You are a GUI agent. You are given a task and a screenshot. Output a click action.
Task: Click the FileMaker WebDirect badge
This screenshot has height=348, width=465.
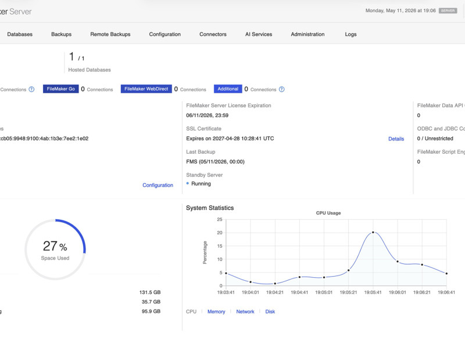tap(146, 89)
